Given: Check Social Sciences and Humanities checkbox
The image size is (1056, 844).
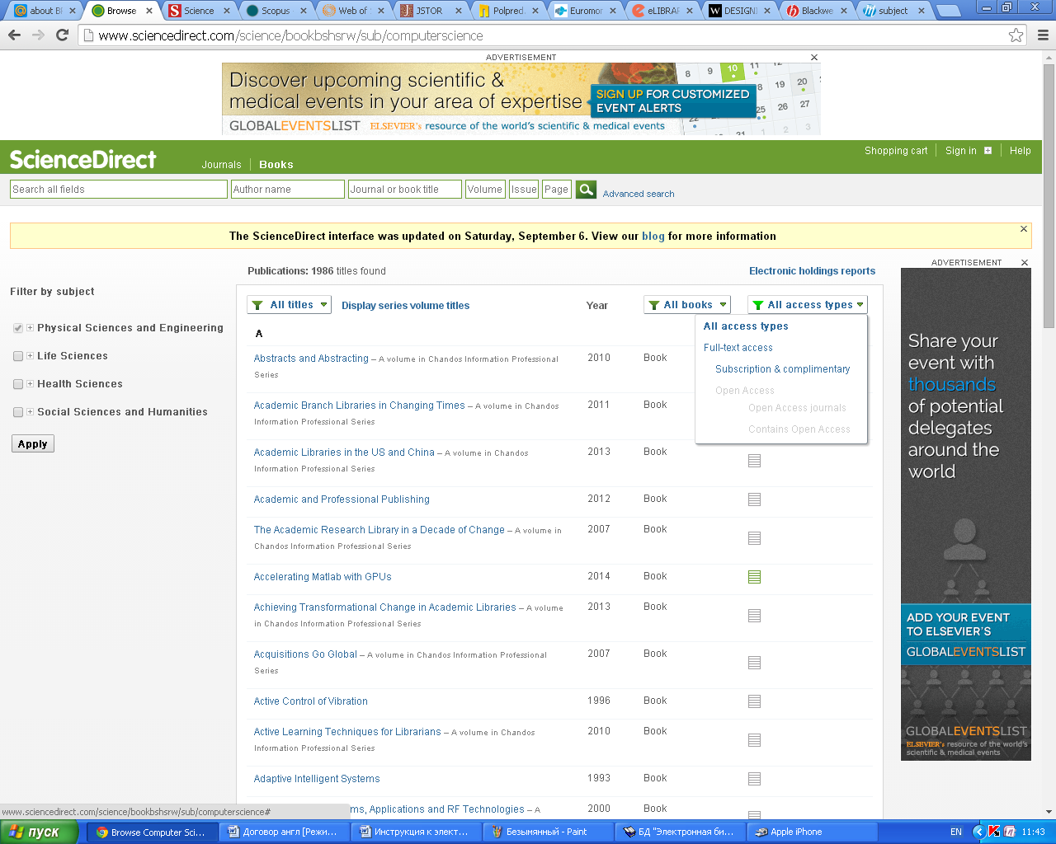Looking at the screenshot, I should [18, 412].
